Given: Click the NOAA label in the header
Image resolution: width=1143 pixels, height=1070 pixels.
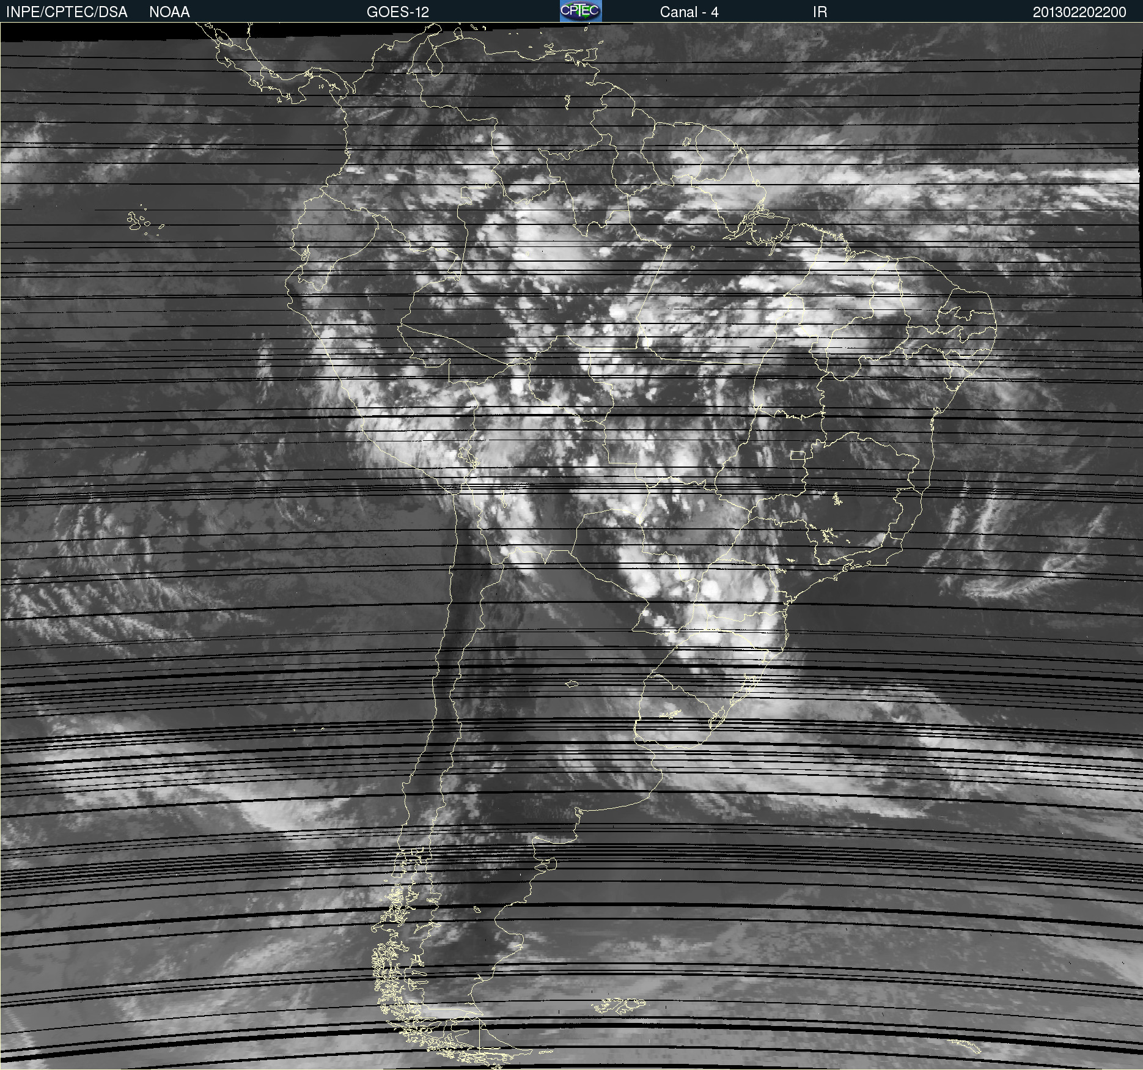Looking at the screenshot, I should [x=169, y=12].
